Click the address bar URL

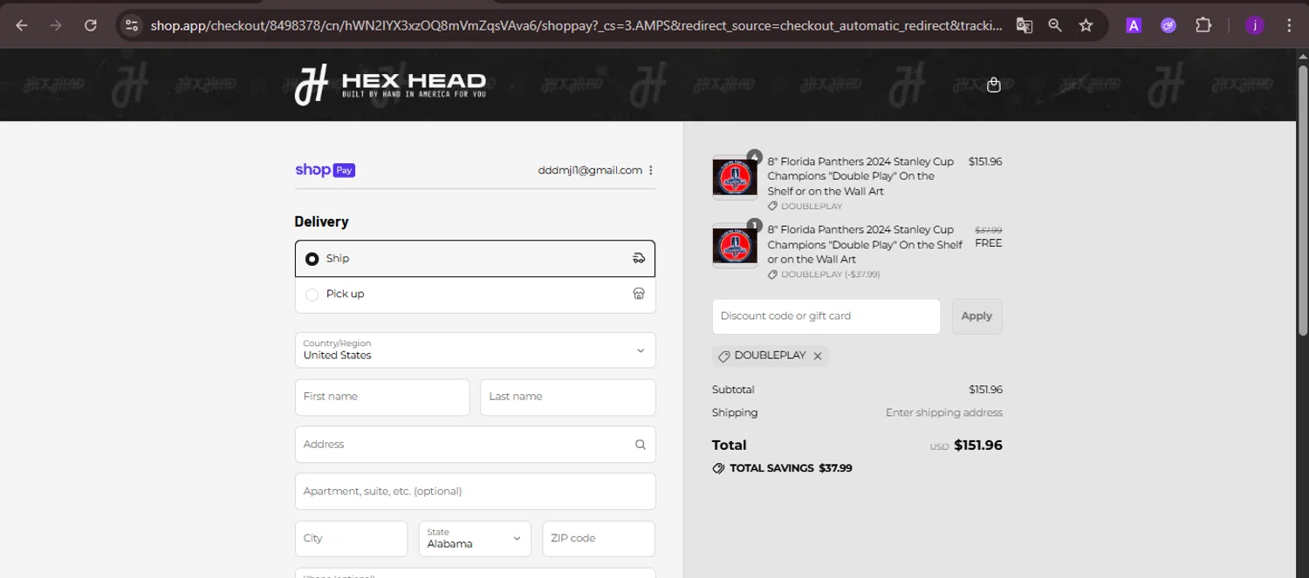click(x=576, y=25)
